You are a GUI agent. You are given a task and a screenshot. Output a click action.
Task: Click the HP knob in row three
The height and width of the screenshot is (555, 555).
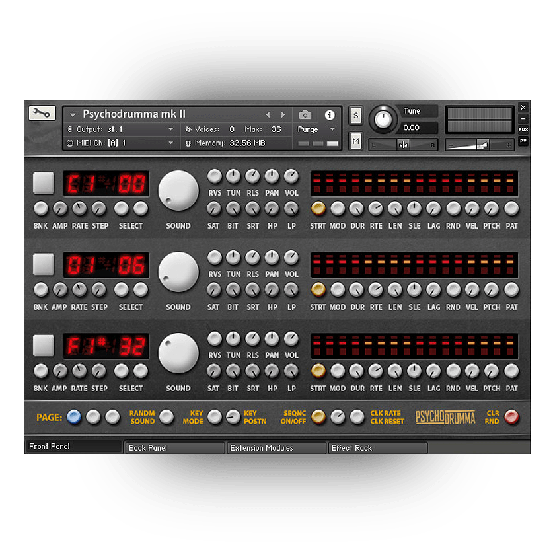[x=272, y=371]
